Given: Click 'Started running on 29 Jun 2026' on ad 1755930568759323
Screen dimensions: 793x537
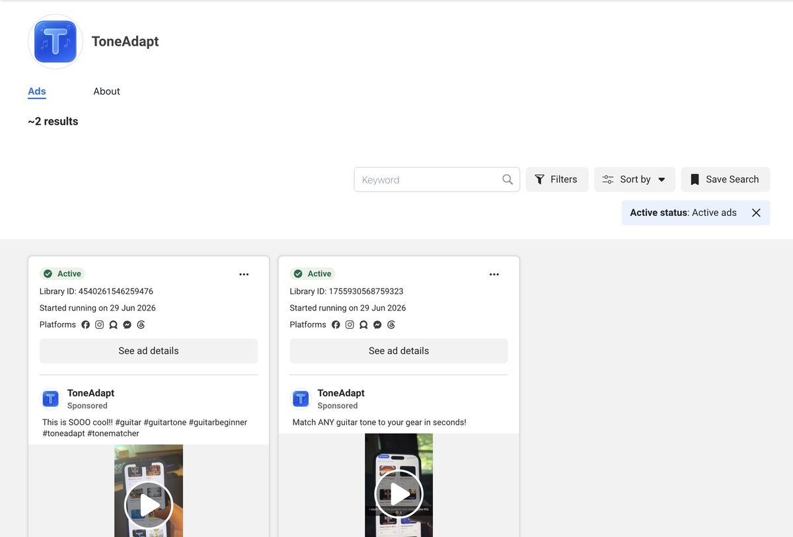Looking at the screenshot, I should (x=348, y=308).
